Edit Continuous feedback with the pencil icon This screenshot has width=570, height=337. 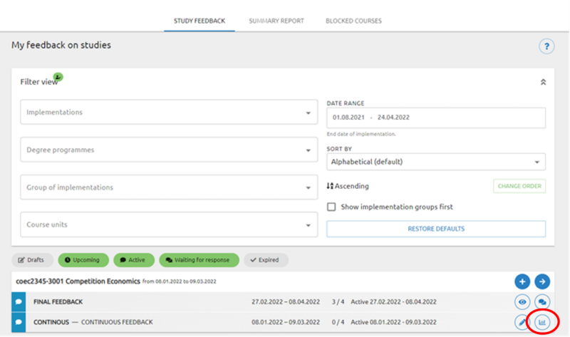pos(522,322)
